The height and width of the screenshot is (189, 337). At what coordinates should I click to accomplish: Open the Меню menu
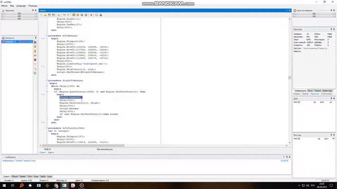tap(4, 6)
